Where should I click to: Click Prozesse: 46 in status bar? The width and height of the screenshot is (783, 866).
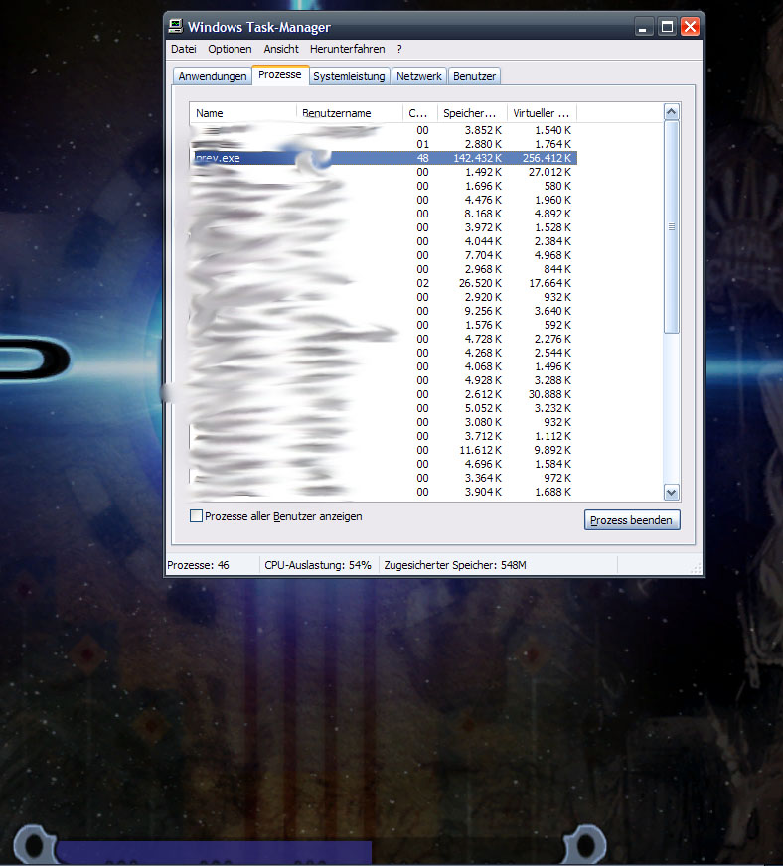[198, 565]
